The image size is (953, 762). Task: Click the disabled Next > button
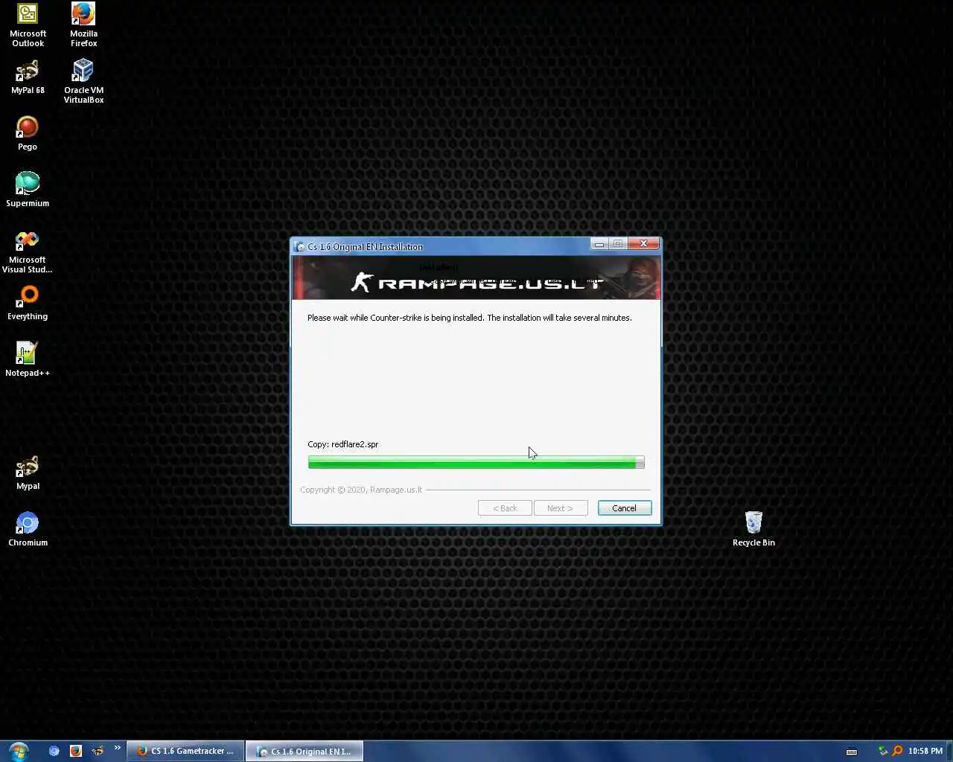pos(560,508)
